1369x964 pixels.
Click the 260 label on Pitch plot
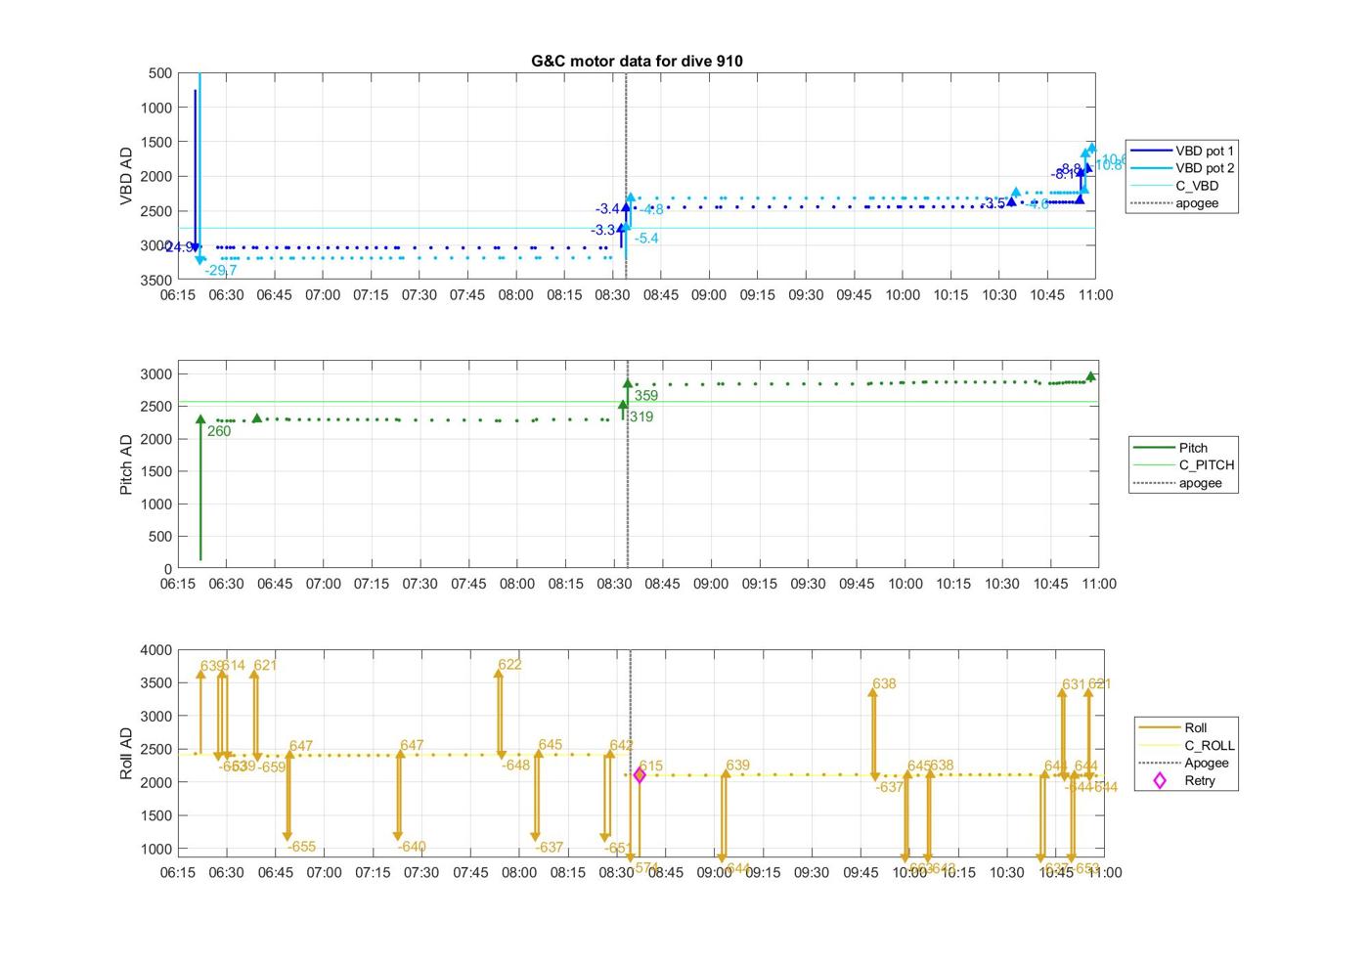click(x=219, y=431)
